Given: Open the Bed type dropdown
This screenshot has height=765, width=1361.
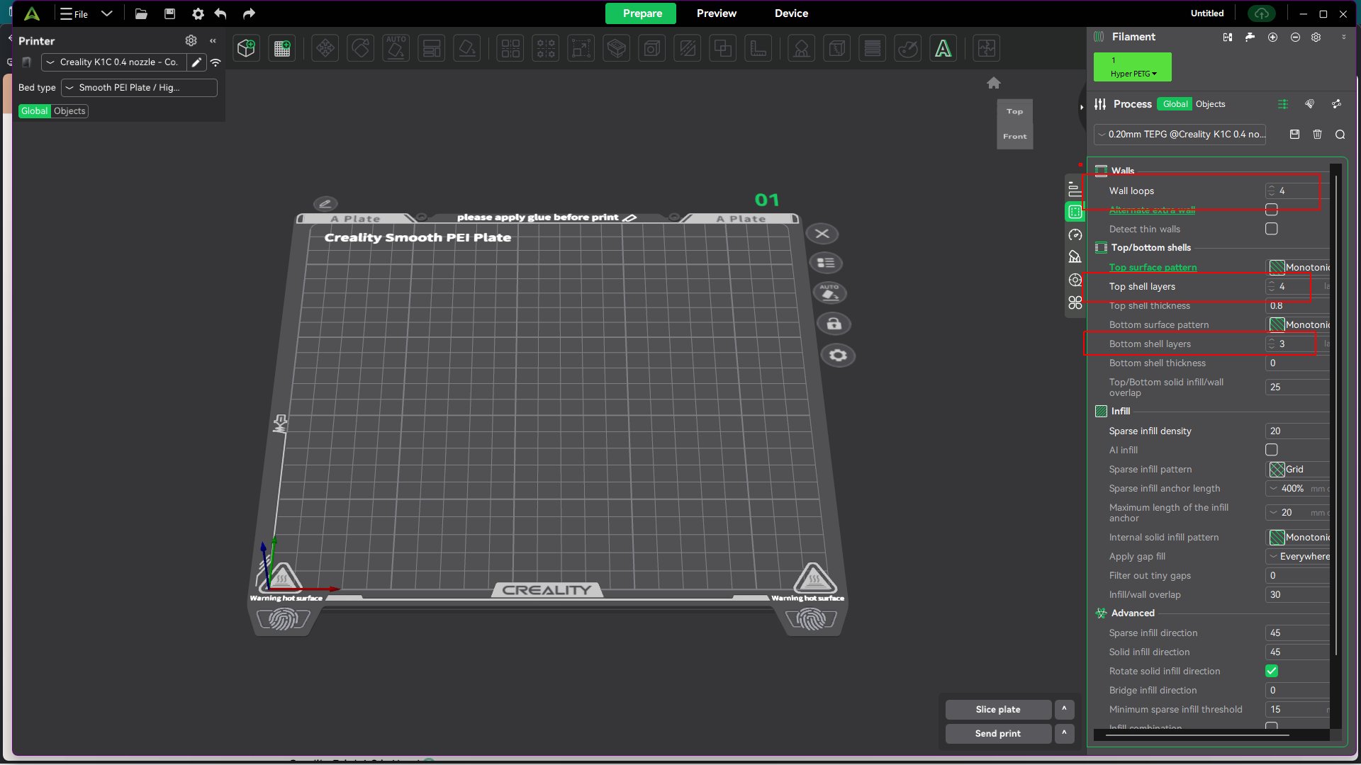Looking at the screenshot, I should pos(139,88).
